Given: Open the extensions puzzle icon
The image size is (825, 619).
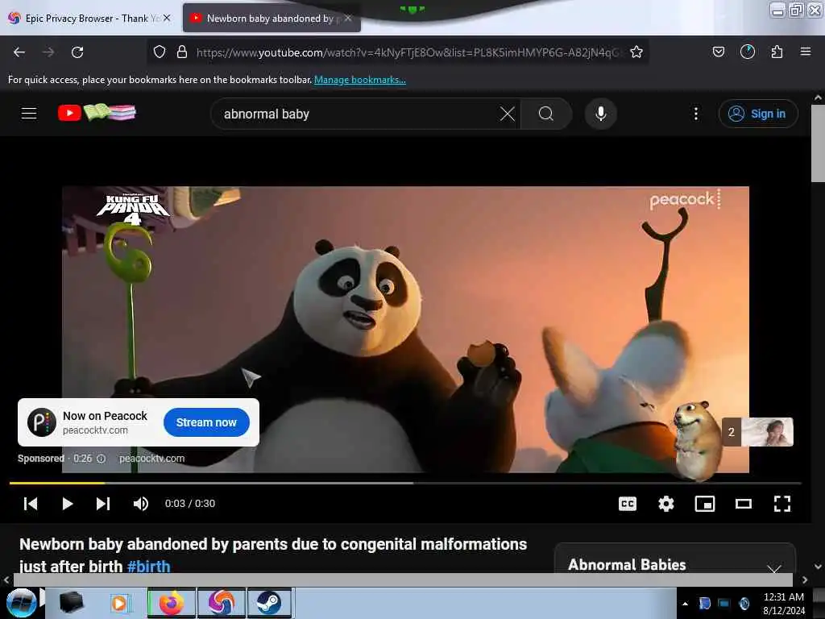Looking at the screenshot, I should [x=777, y=52].
